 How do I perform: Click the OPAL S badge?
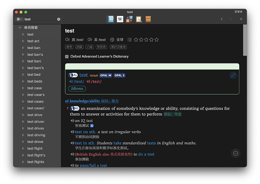click(x=119, y=75)
